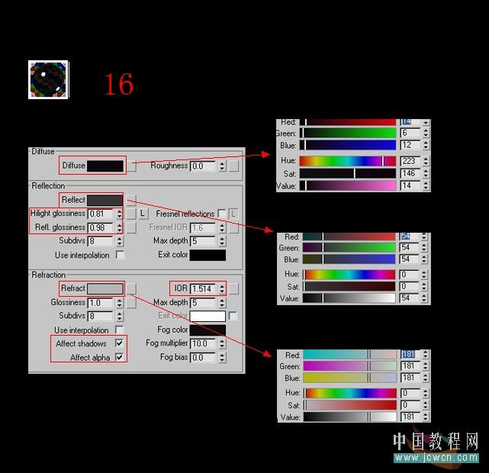Uncheck the Affect shadows checkbox
The width and height of the screenshot is (489, 473).
pyautogui.click(x=119, y=343)
